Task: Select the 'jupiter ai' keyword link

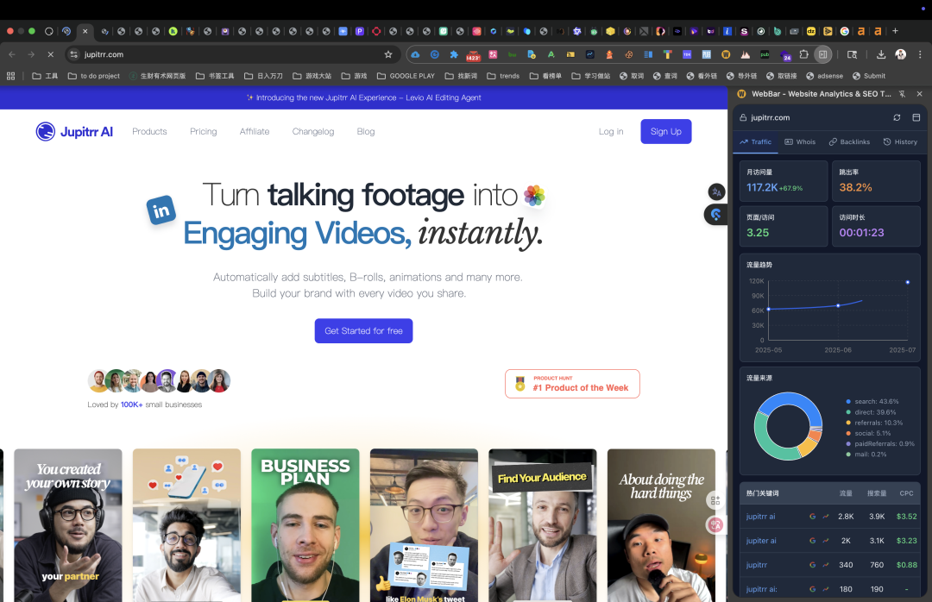Action: (761, 541)
